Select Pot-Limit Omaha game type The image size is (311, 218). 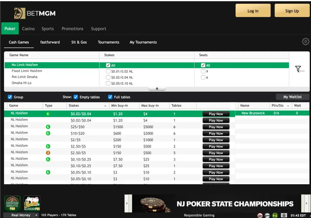(25, 77)
